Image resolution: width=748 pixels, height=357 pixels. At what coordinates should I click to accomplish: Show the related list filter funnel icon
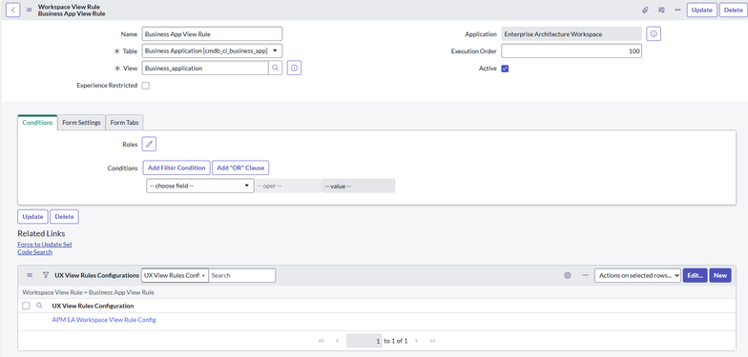pyautogui.click(x=46, y=275)
